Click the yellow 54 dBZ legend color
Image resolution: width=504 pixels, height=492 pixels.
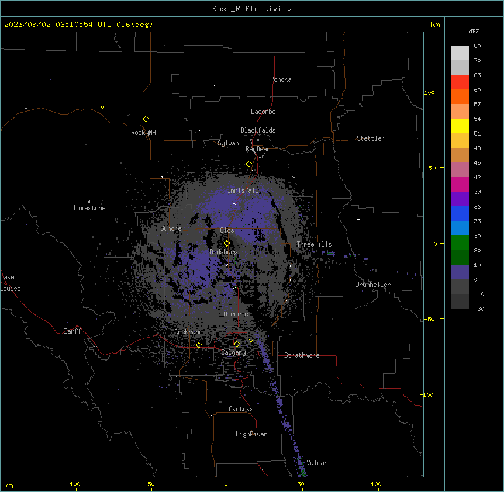pos(460,126)
